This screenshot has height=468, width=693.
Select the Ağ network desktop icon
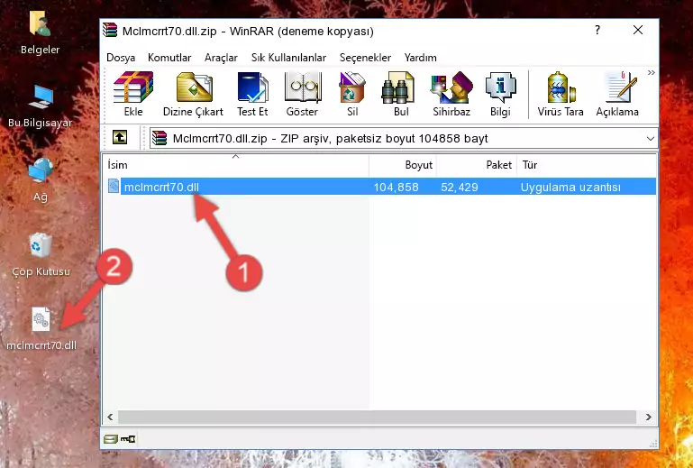pos(41,179)
